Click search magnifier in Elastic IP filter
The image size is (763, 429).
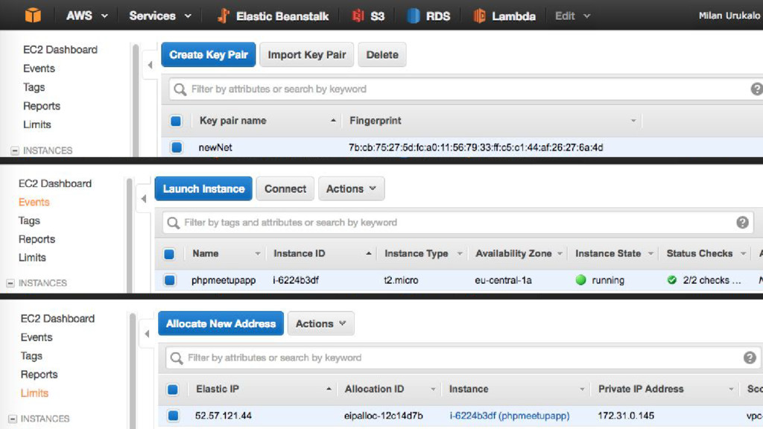click(x=177, y=358)
